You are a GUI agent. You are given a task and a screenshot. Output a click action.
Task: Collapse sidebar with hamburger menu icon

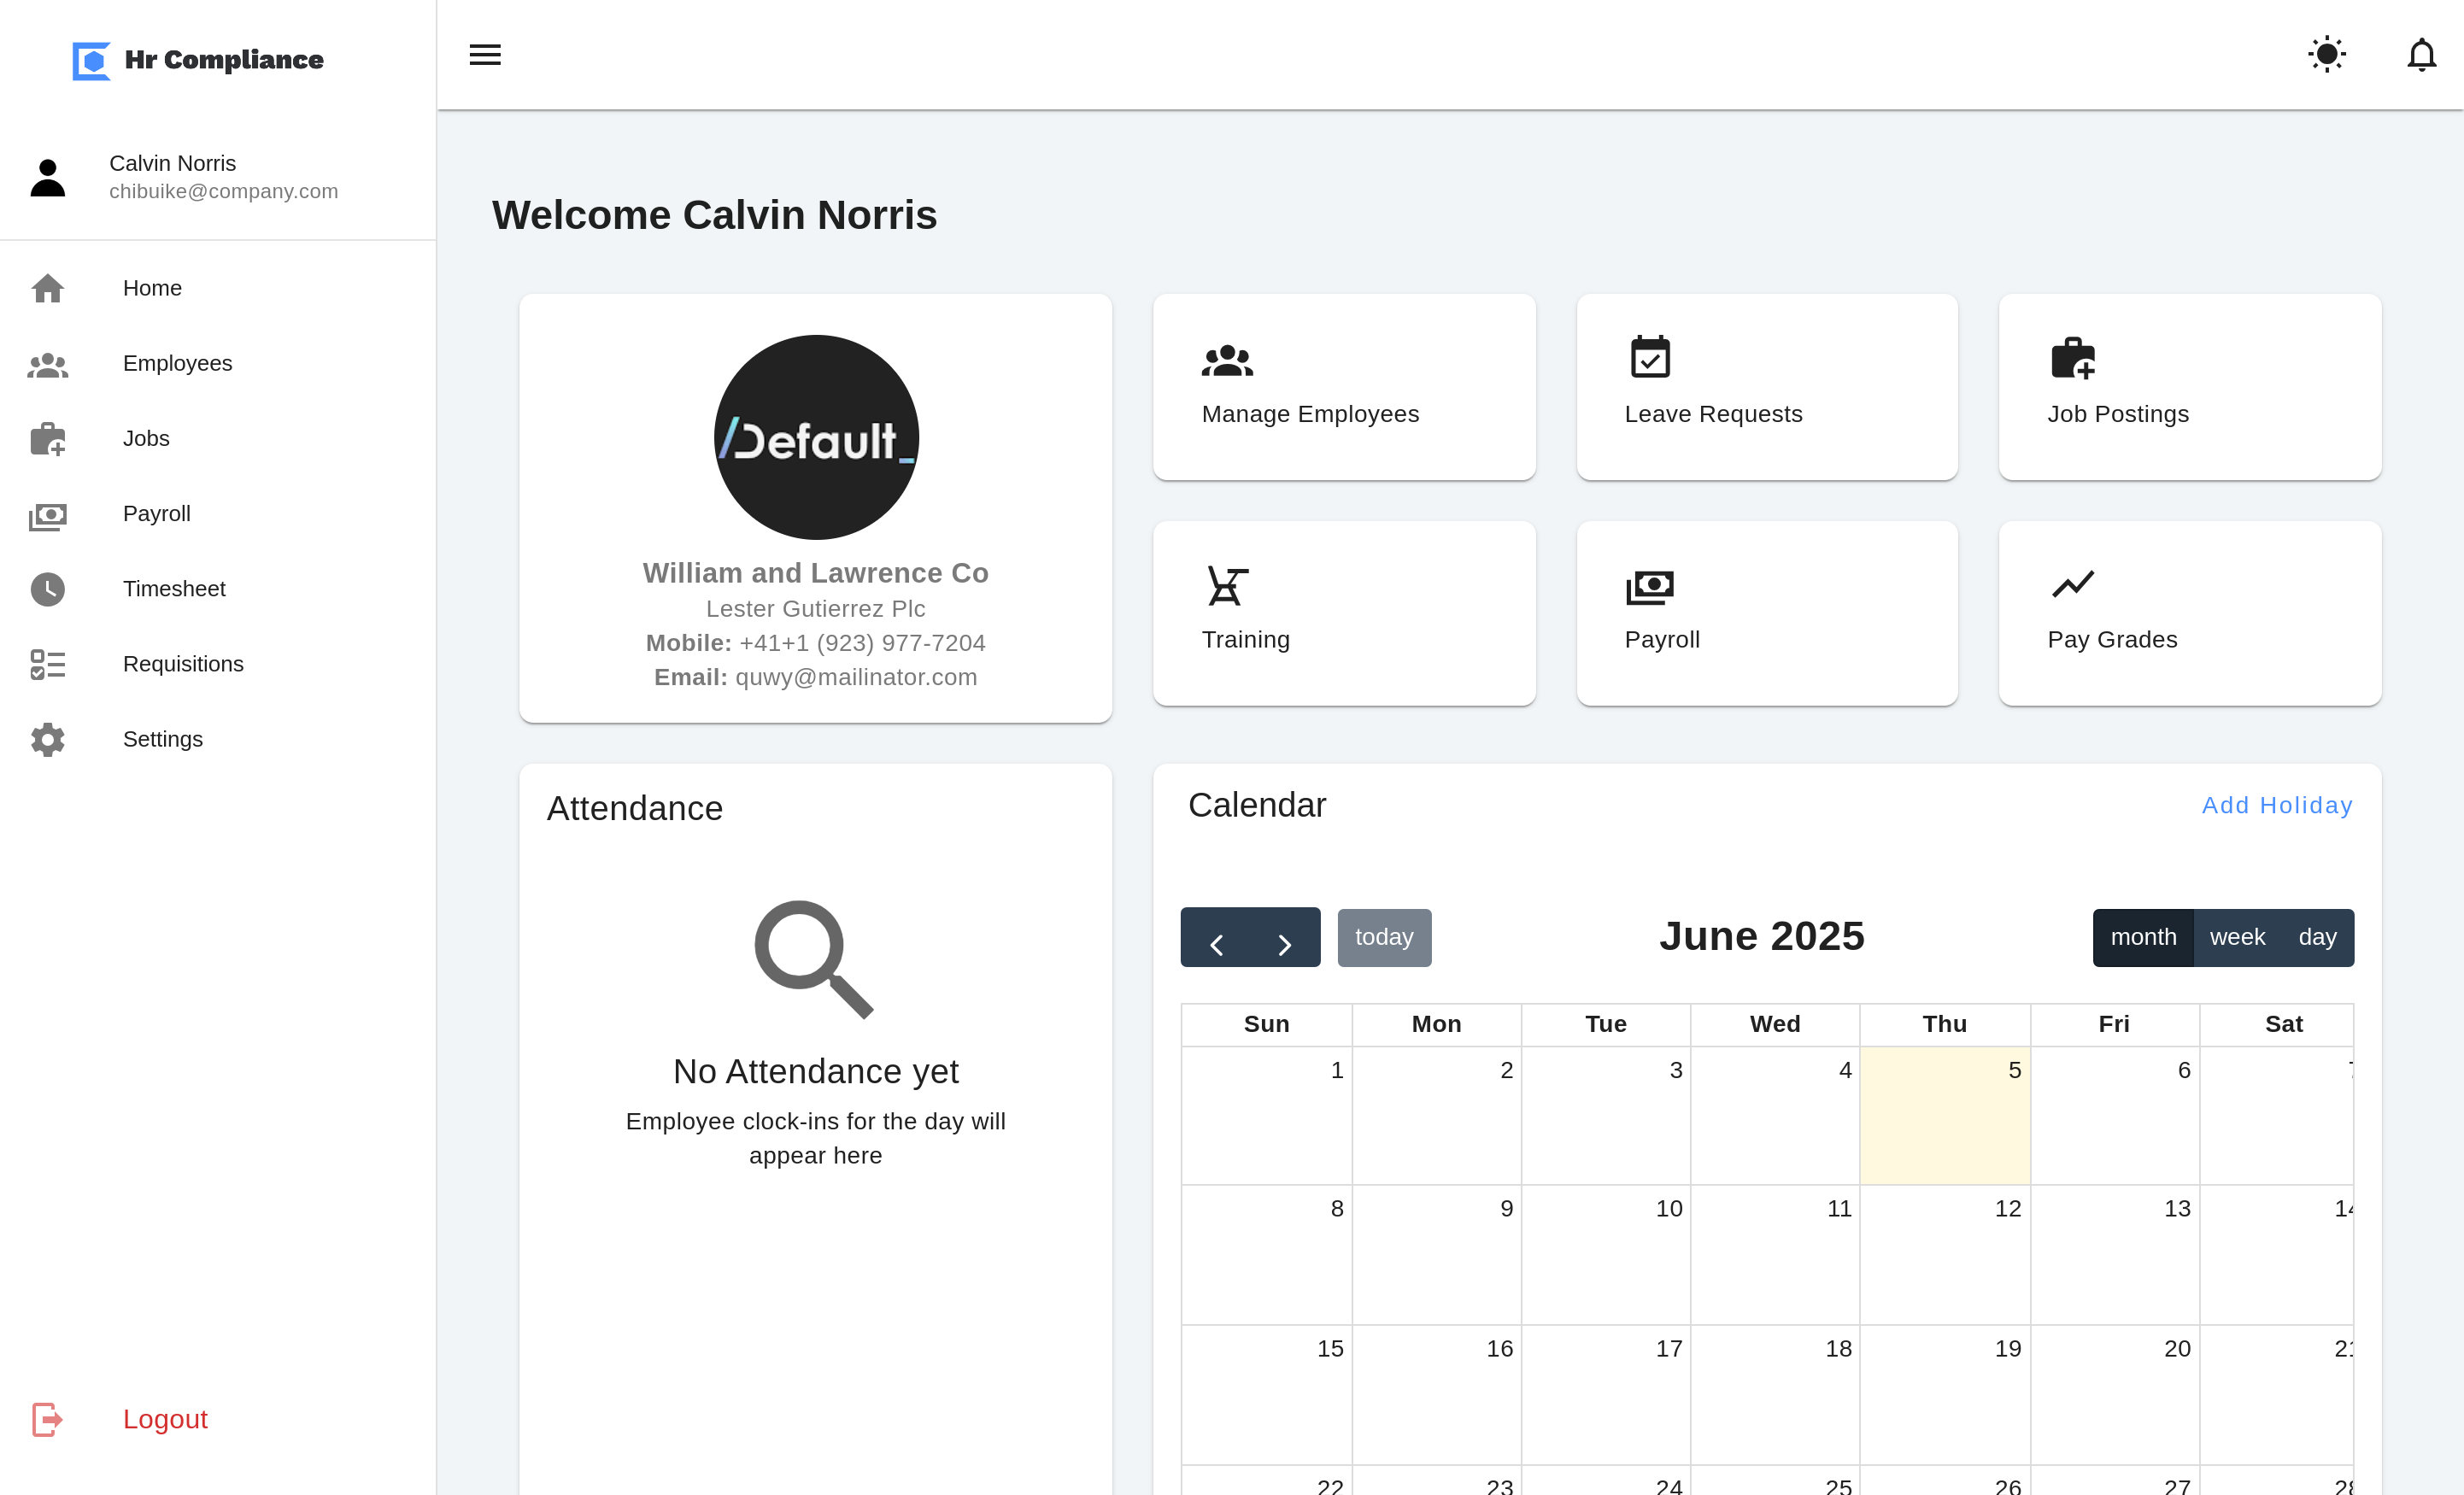(485, 54)
